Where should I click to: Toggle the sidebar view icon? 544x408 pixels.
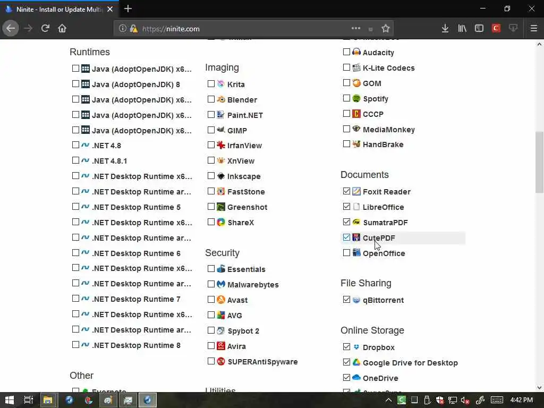pyautogui.click(x=479, y=29)
